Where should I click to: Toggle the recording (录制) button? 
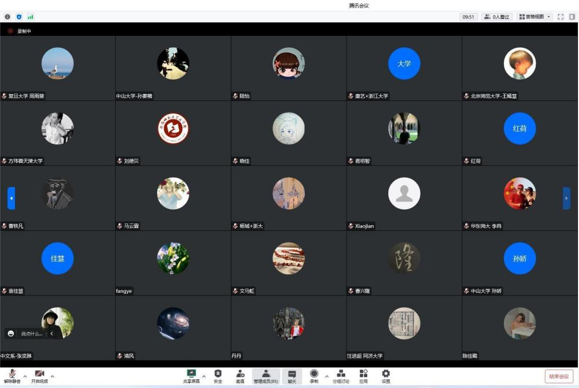click(314, 375)
